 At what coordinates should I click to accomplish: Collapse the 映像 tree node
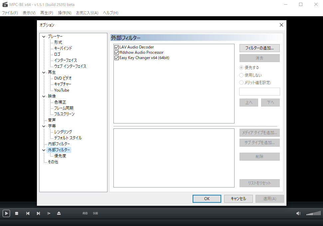[44, 96]
